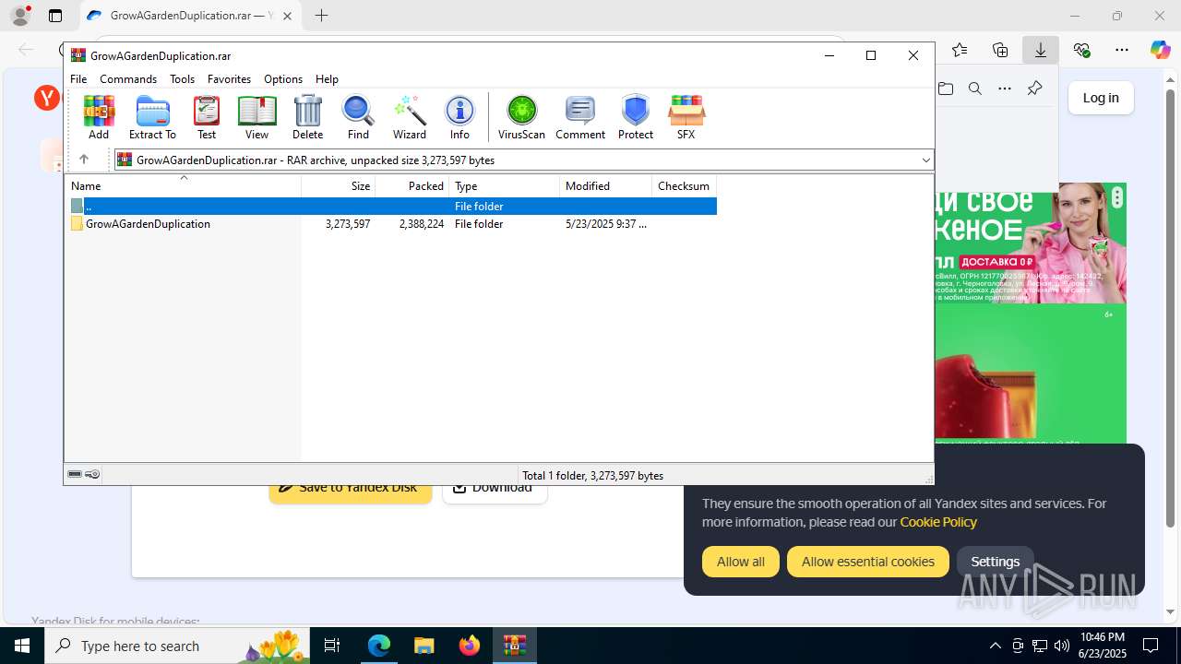Open the Help menu
Screen dimensions: 1181x664
327,79
